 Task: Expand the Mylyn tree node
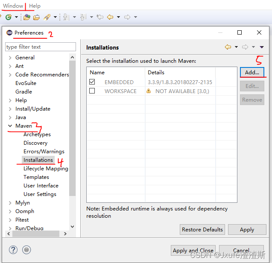[x=10, y=203]
